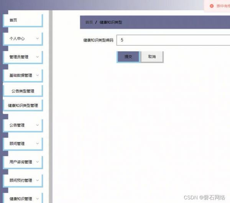Viewport: 230px width, 203px height.
Task: Expand the 个人中心 chevron arrow
Action: pyautogui.click(x=37, y=38)
